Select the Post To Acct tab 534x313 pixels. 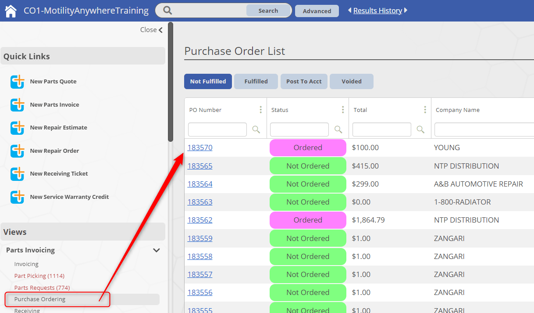[x=304, y=81]
